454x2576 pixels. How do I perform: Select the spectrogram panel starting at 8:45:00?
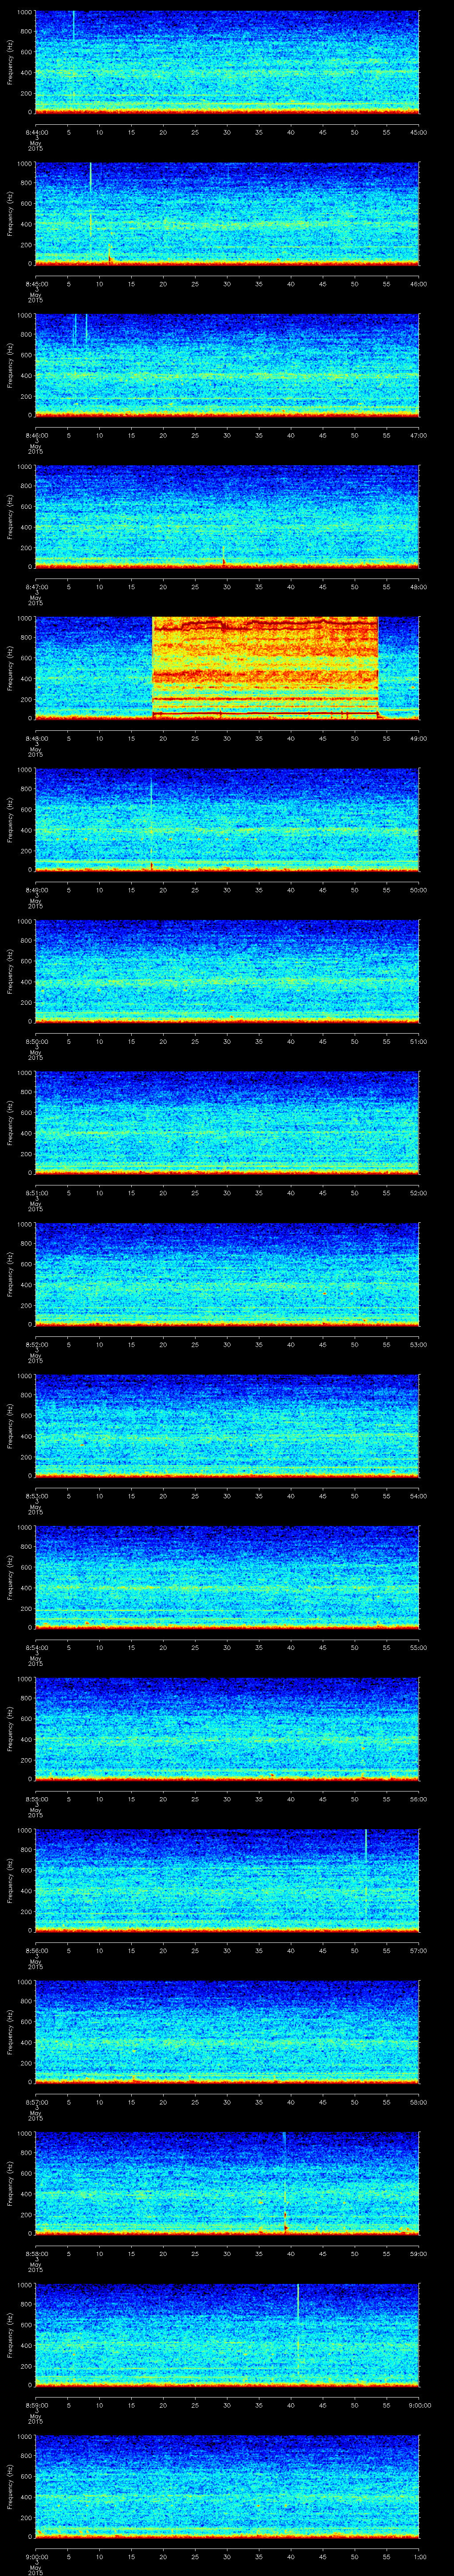coord(227,213)
